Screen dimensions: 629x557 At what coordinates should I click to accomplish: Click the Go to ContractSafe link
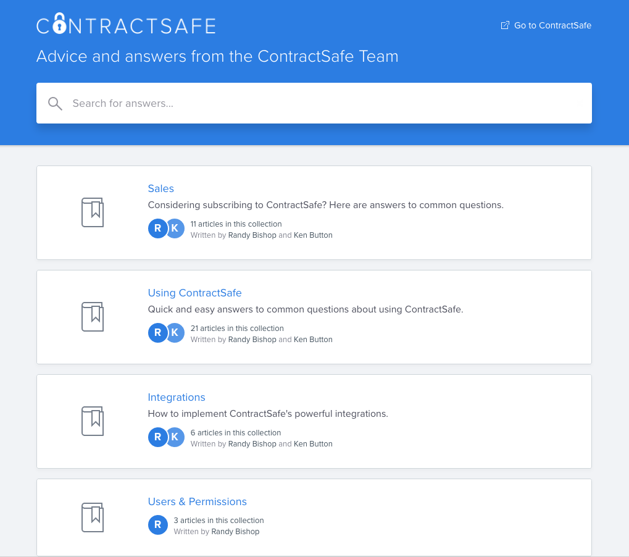pyautogui.click(x=552, y=25)
